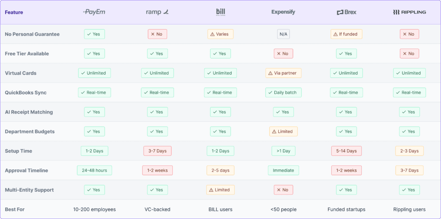Click the PayEm logo in the header
Screen dimensions: 441x219
click(x=94, y=12)
